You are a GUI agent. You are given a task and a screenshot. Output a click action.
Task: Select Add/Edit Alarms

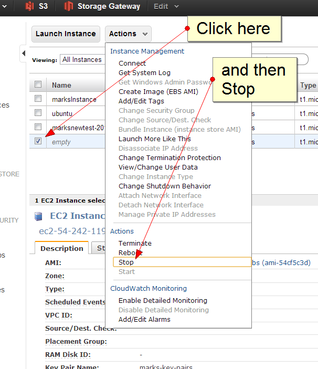(144, 319)
